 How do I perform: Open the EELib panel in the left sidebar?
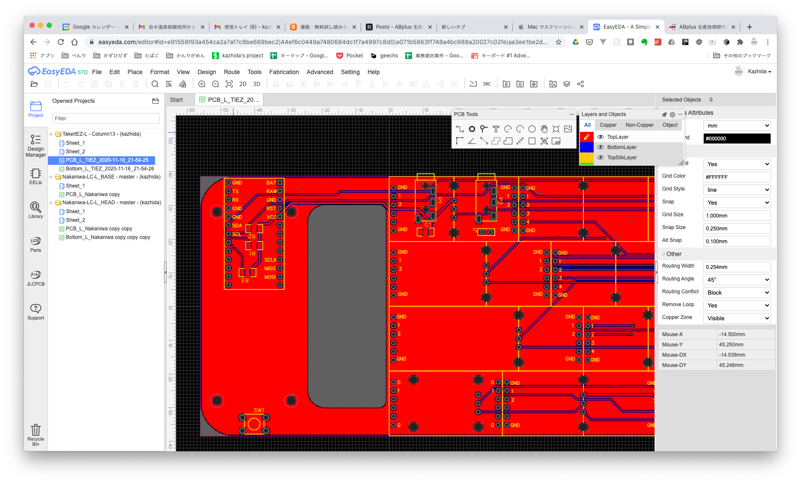pyautogui.click(x=36, y=176)
